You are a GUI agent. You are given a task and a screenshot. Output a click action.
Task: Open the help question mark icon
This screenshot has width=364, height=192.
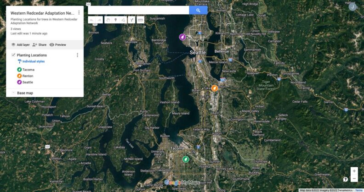(x=346, y=179)
